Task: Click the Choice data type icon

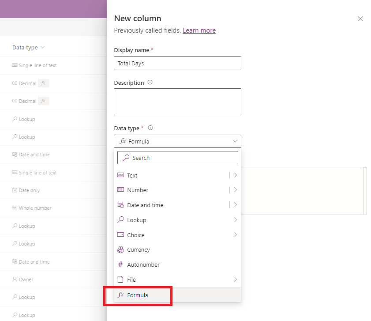Action: (x=120, y=235)
